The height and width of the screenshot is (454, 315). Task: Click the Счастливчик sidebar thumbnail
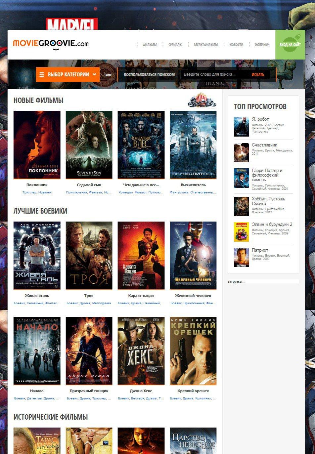click(x=241, y=152)
